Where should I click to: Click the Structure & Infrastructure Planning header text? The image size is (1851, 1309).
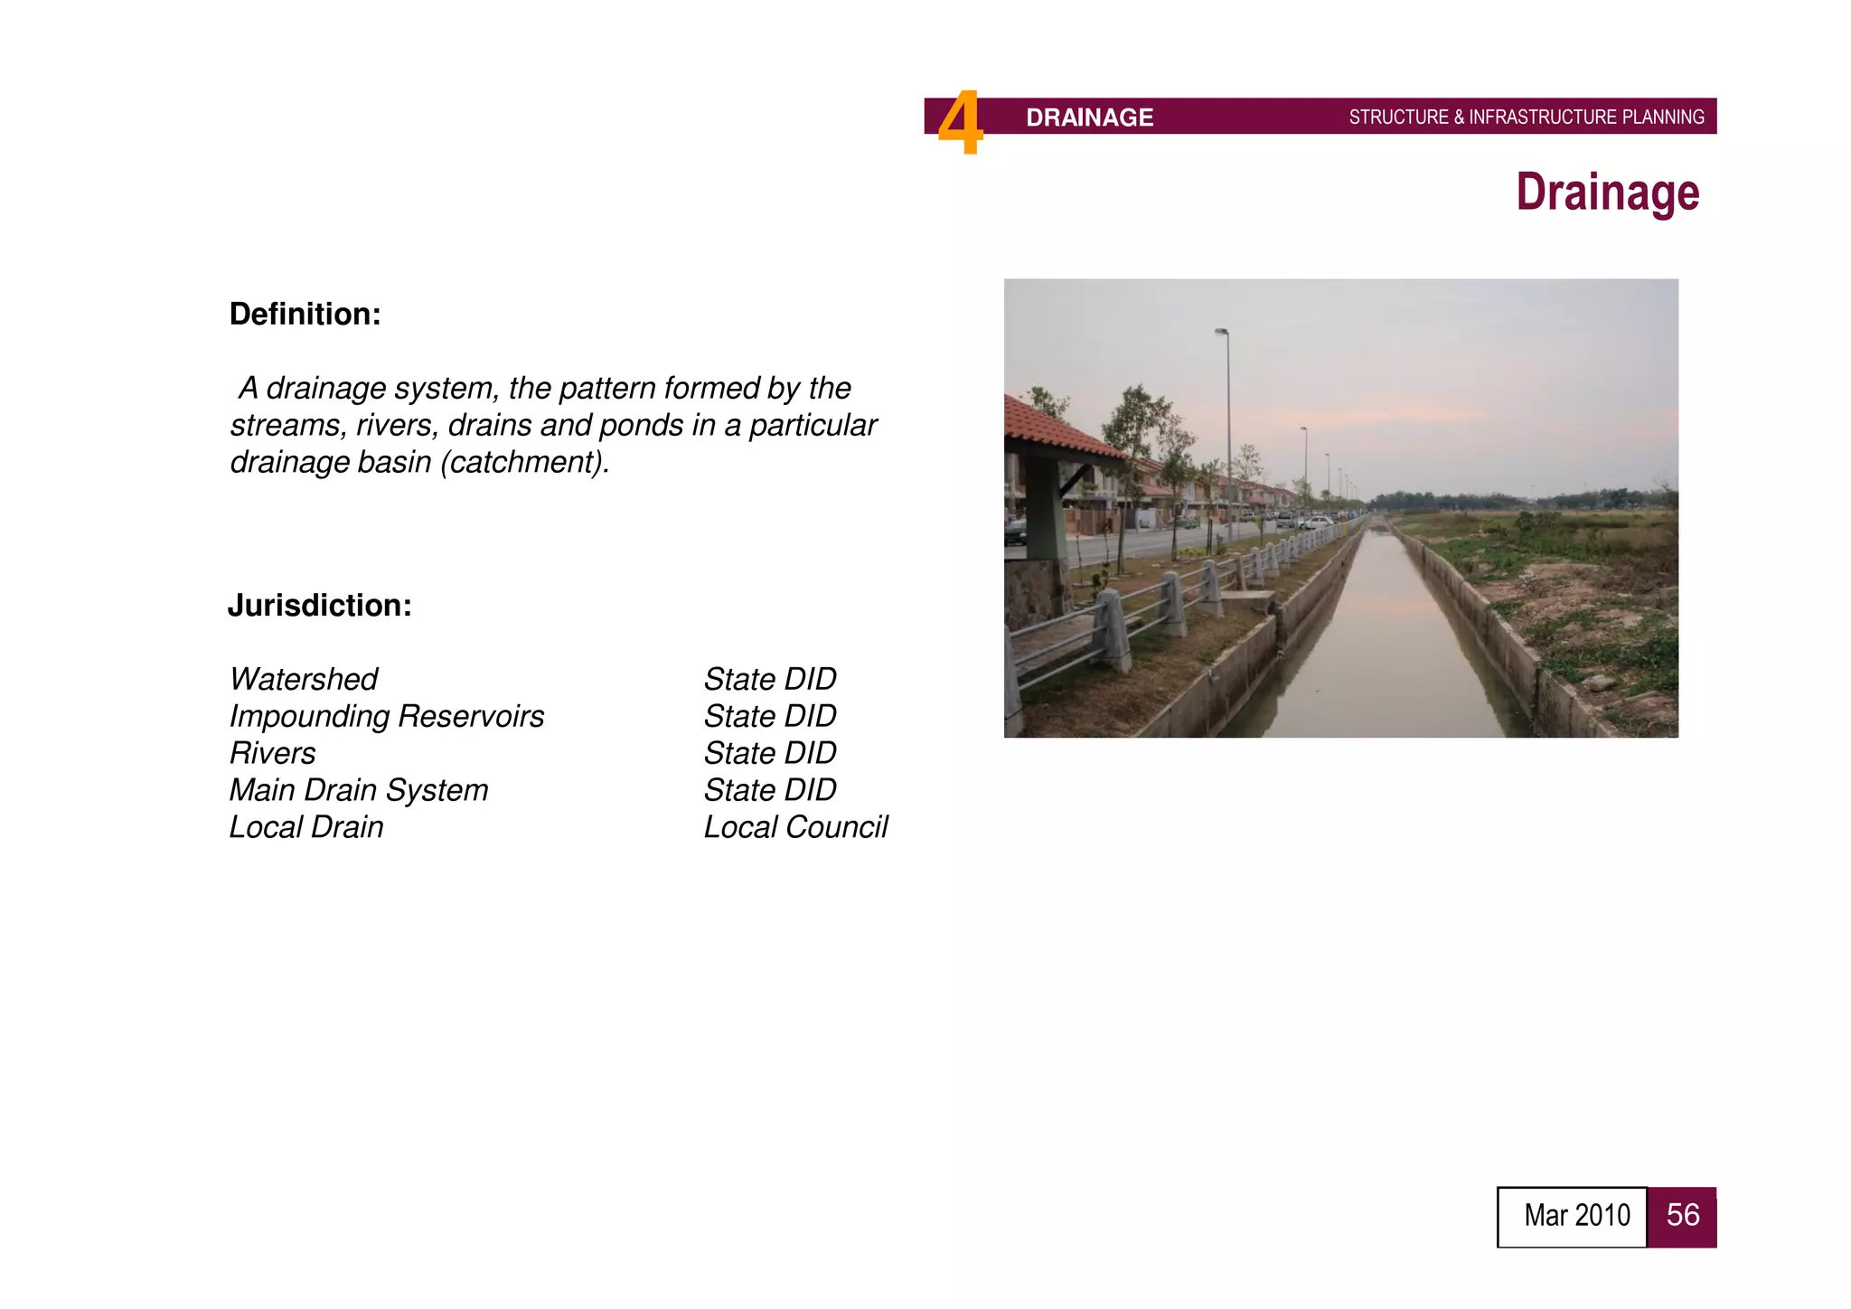1526,118
